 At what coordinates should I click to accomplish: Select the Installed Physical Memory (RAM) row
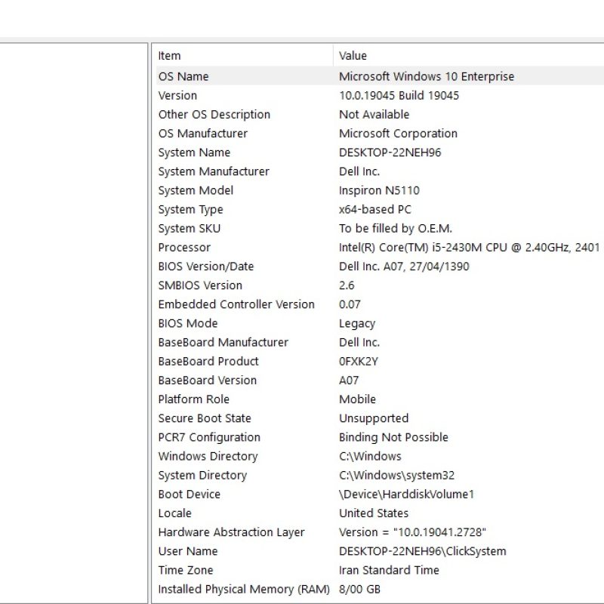pos(239,589)
